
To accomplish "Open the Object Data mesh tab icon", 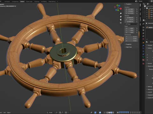I will (143, 57).
